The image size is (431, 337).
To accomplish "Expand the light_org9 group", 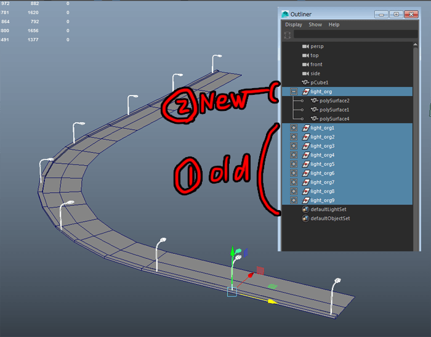I will click(294, 200).
